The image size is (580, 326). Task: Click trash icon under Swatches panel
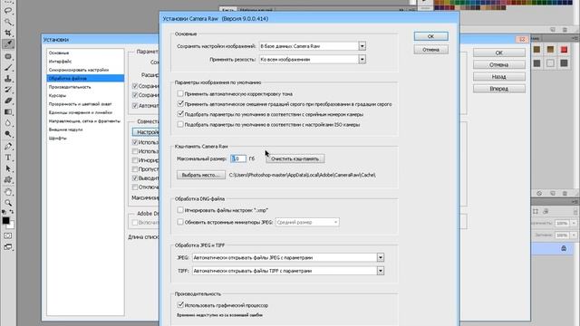tap(565, 30)
